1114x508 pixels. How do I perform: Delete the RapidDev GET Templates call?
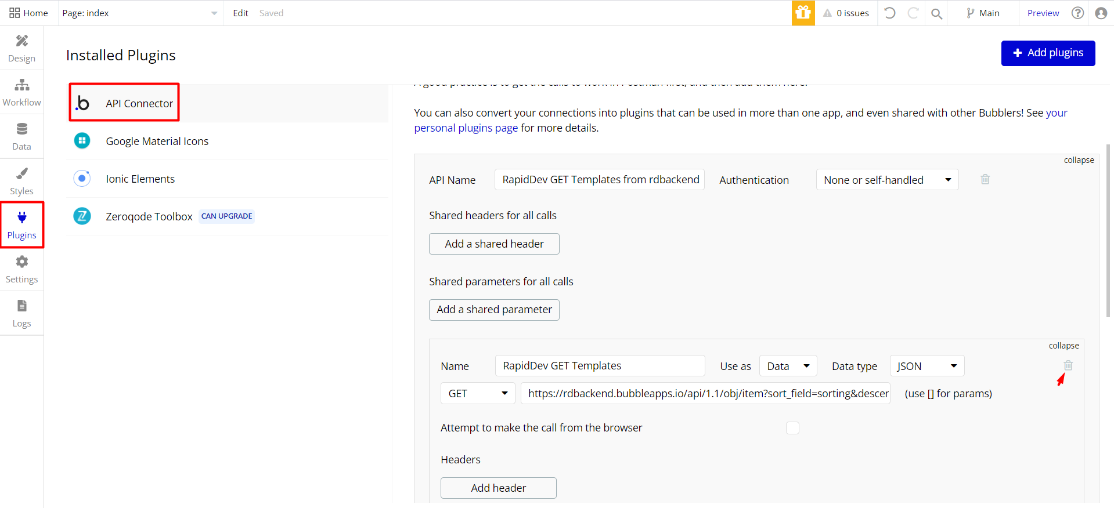pos(1068,365)
